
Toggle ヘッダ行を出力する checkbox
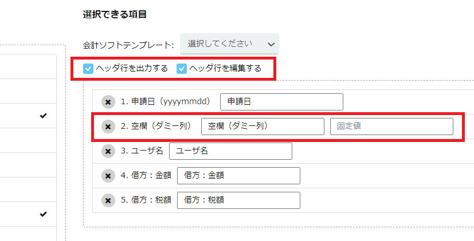(88, 69)
